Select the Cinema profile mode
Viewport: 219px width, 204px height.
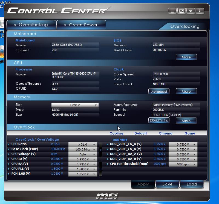(x=166, y=134)
